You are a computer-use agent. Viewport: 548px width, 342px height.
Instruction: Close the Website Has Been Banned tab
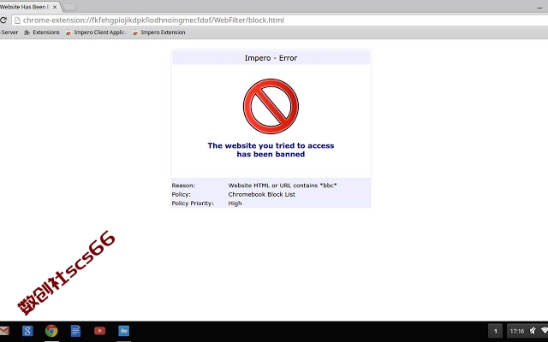click(55, 7)
